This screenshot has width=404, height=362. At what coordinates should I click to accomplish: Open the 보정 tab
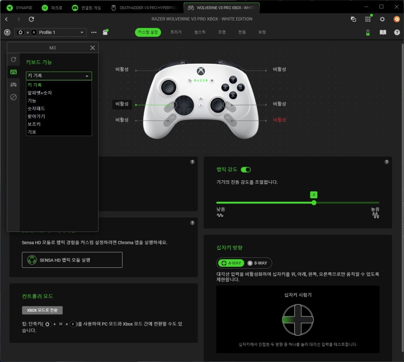point(262,32)
